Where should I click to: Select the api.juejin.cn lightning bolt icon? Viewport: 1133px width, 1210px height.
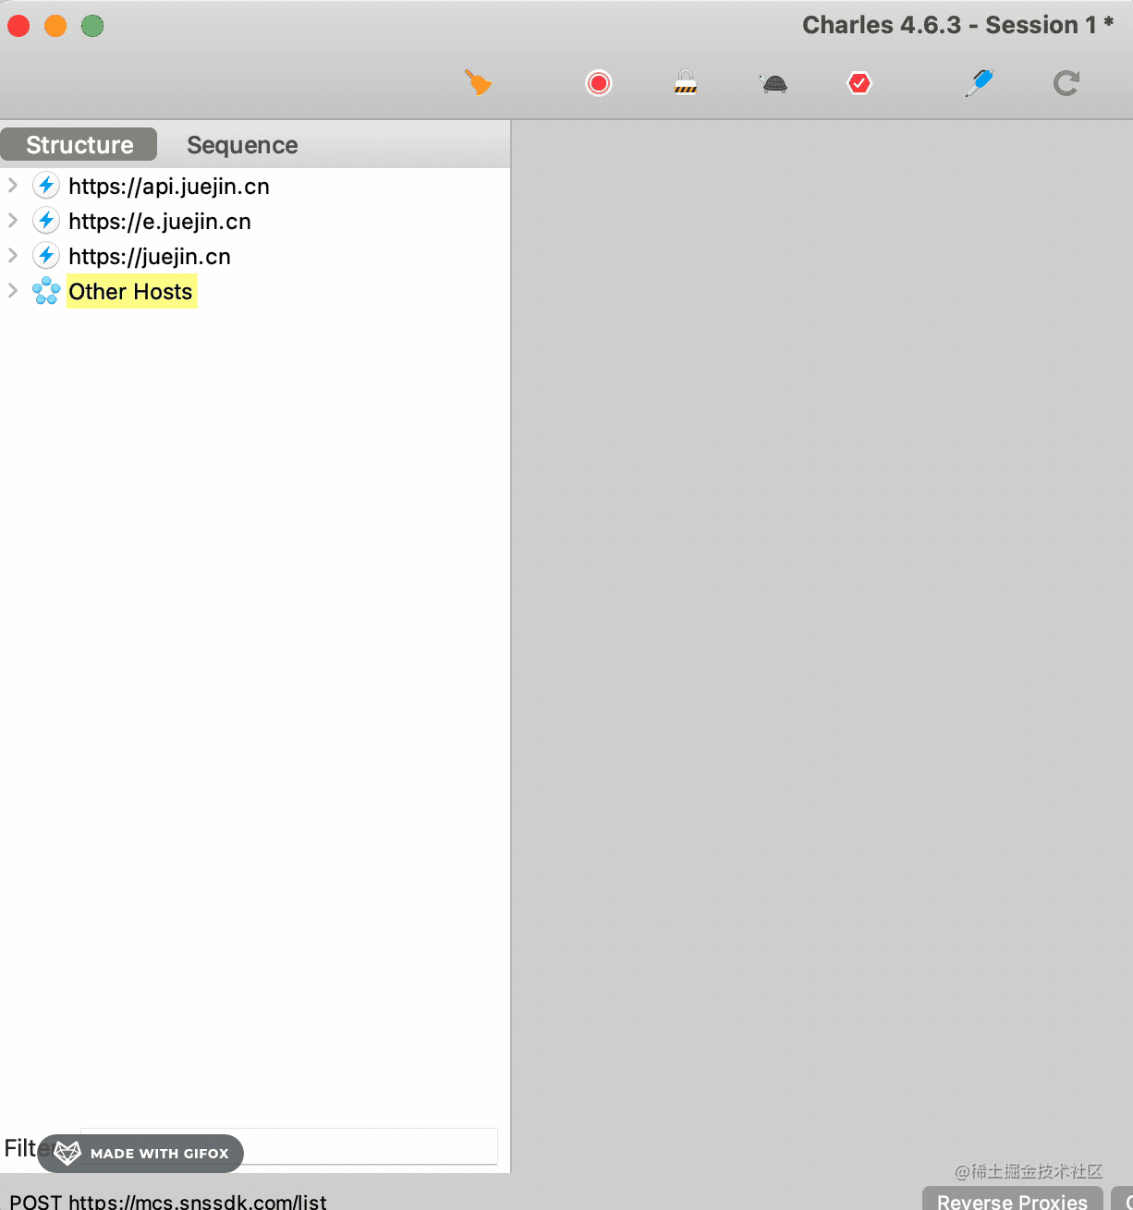46,186
